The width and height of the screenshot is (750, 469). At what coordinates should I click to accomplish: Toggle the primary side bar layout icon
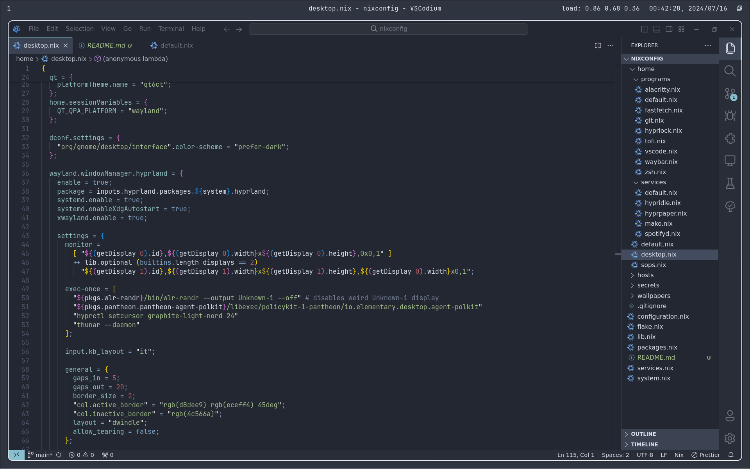pyautogui.click(x=645, y=29)
